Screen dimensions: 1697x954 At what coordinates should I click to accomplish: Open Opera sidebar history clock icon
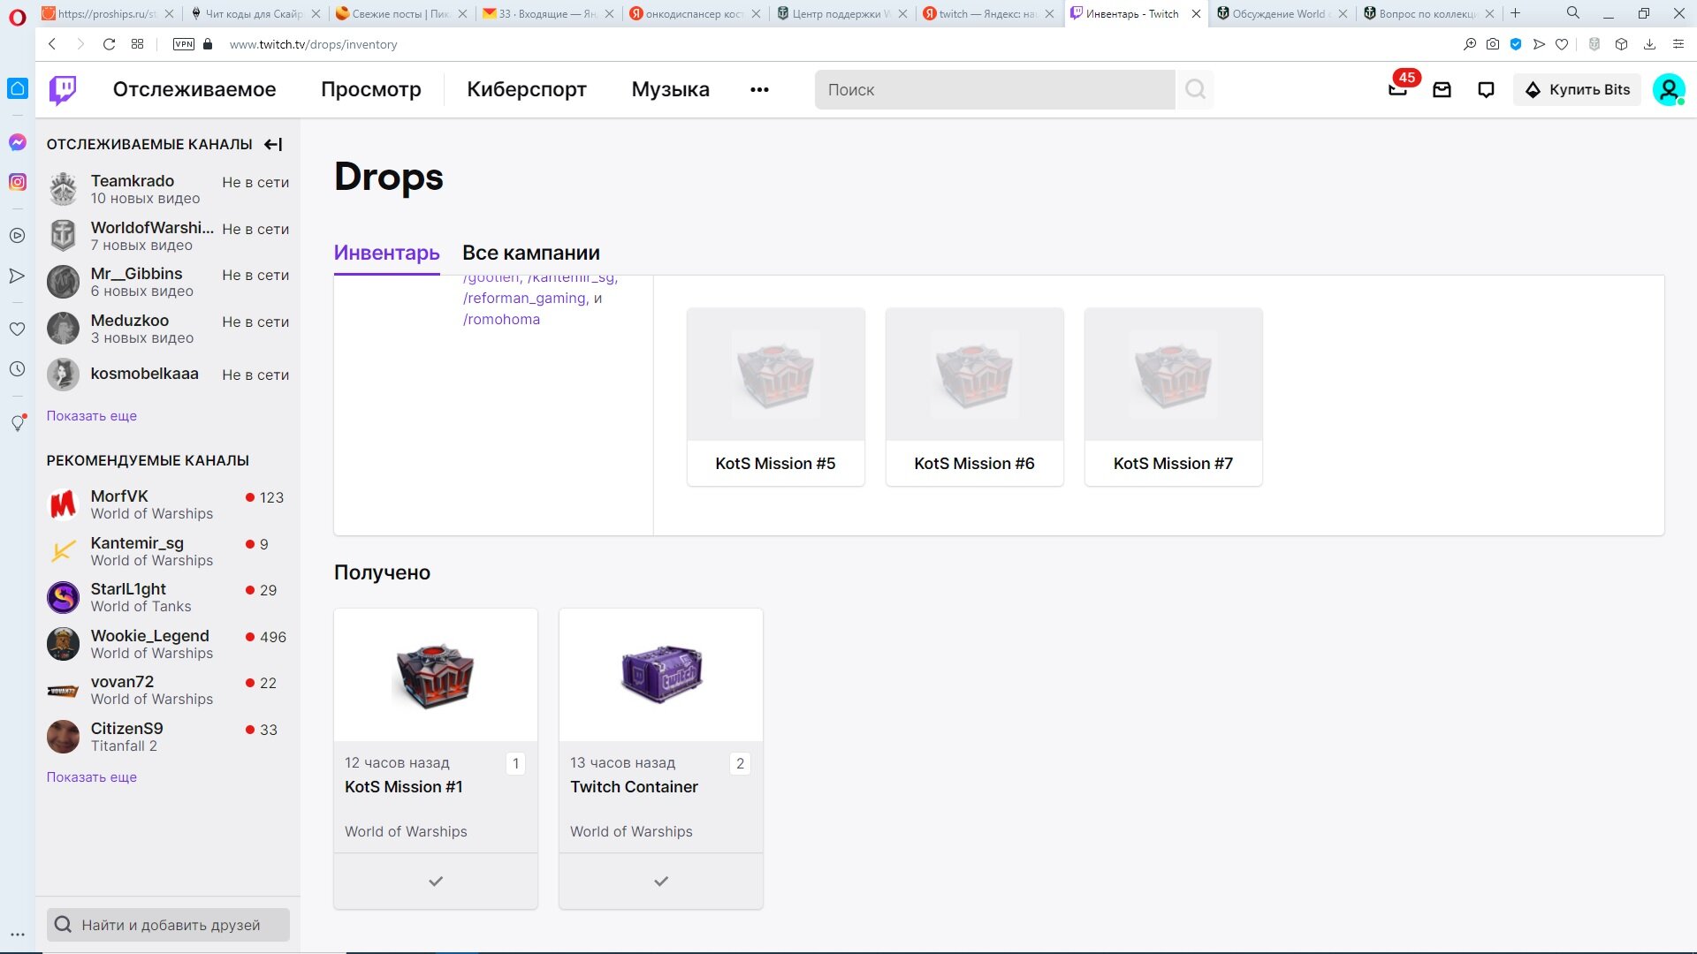pyautogui.click(x=17, y=369)
